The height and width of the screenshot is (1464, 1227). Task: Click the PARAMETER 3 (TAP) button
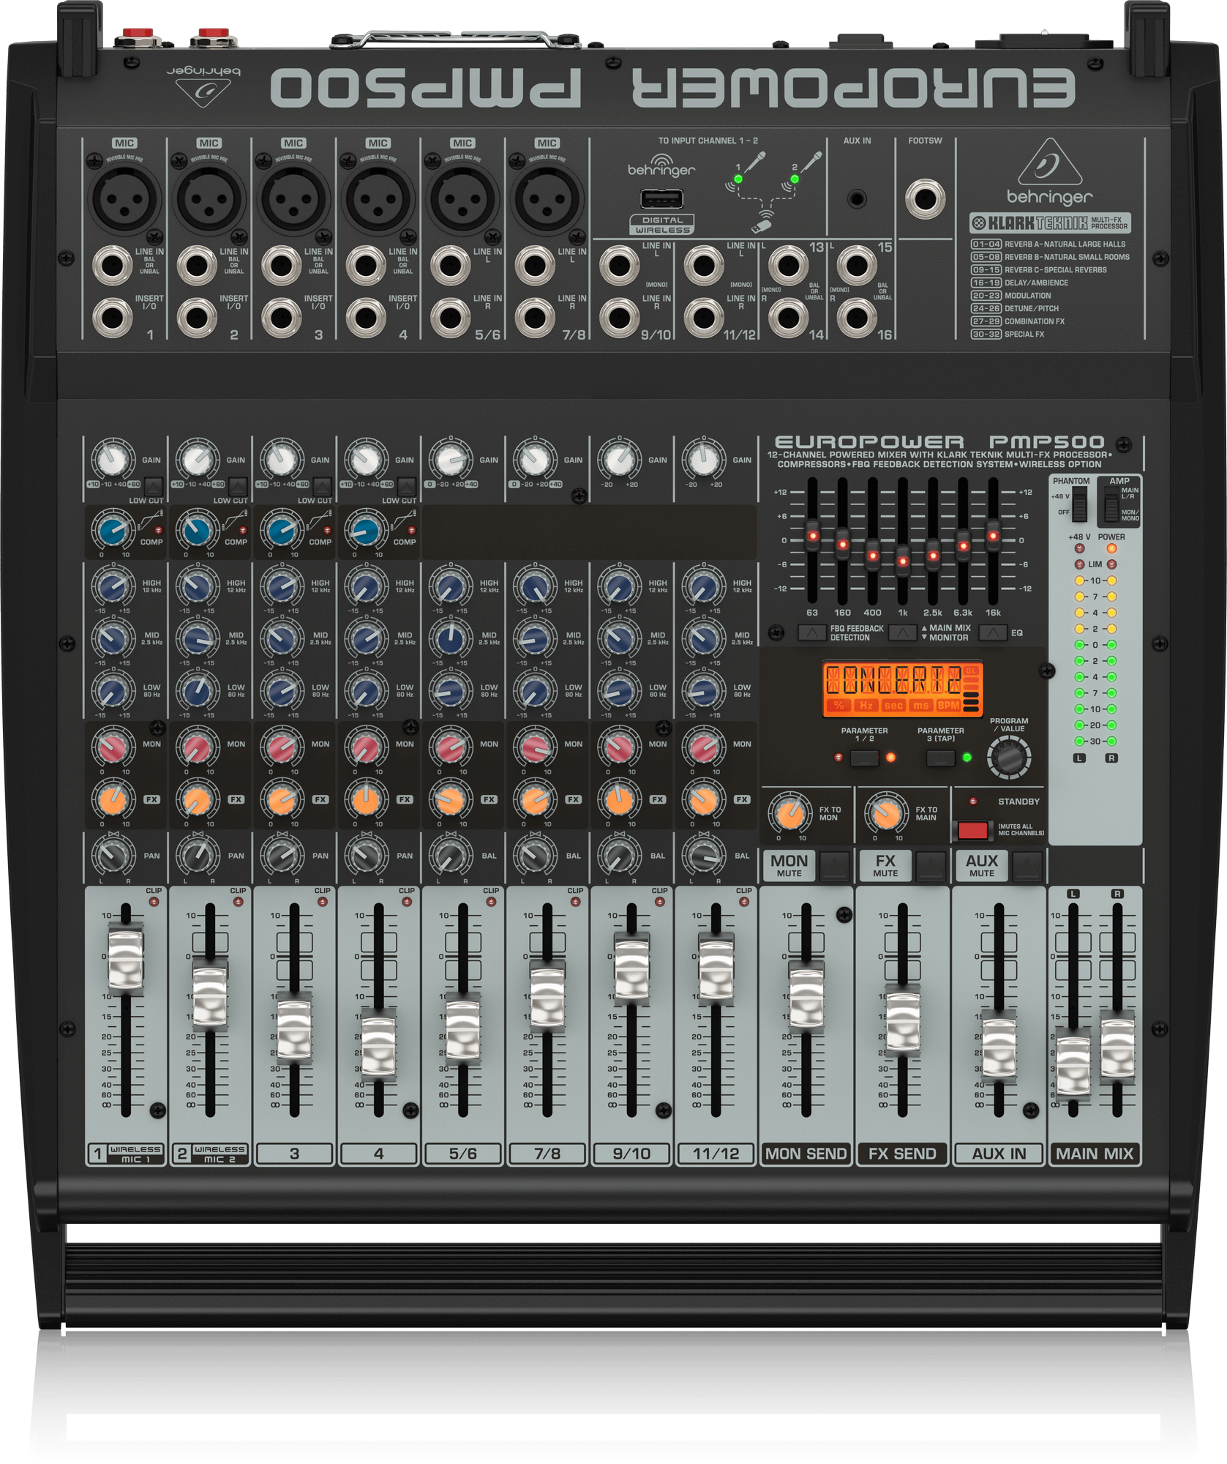point(940,758)
